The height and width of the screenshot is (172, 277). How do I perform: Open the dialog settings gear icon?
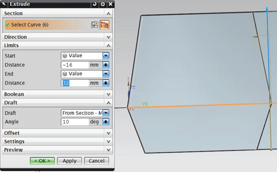click(102, 4)
